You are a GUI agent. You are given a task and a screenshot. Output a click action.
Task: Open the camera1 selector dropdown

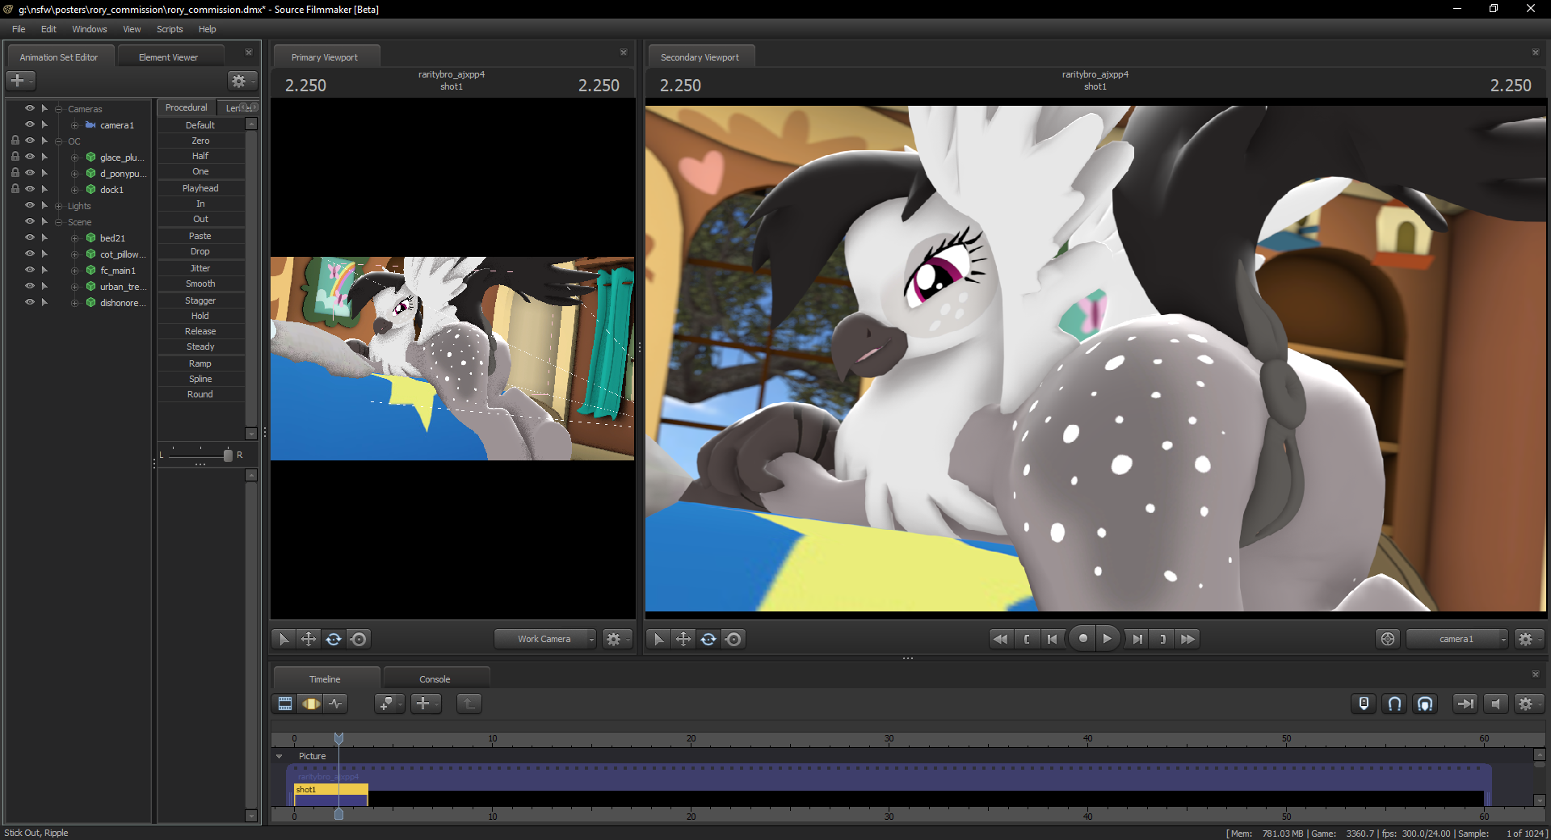point(1457,639)
